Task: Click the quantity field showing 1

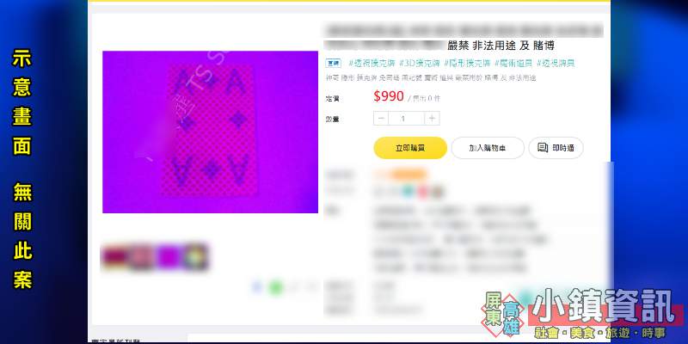Action: (x=406, y=119)
